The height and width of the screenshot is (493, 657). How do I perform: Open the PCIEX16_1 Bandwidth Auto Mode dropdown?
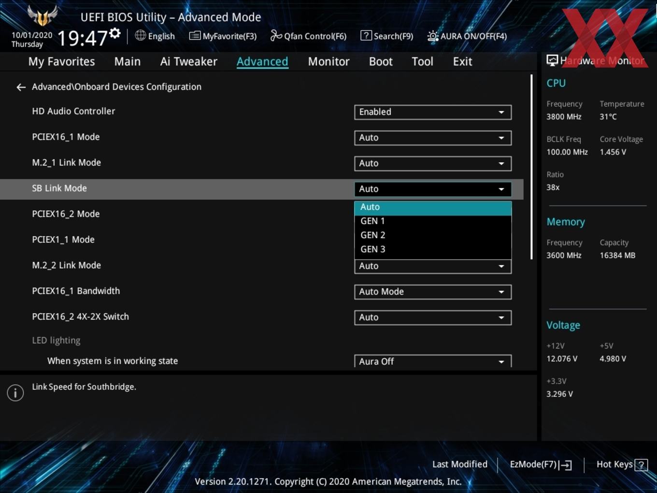click(433, 292)
